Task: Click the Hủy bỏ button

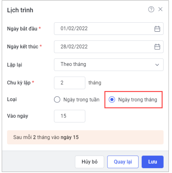Action: [x=89, y=162]
